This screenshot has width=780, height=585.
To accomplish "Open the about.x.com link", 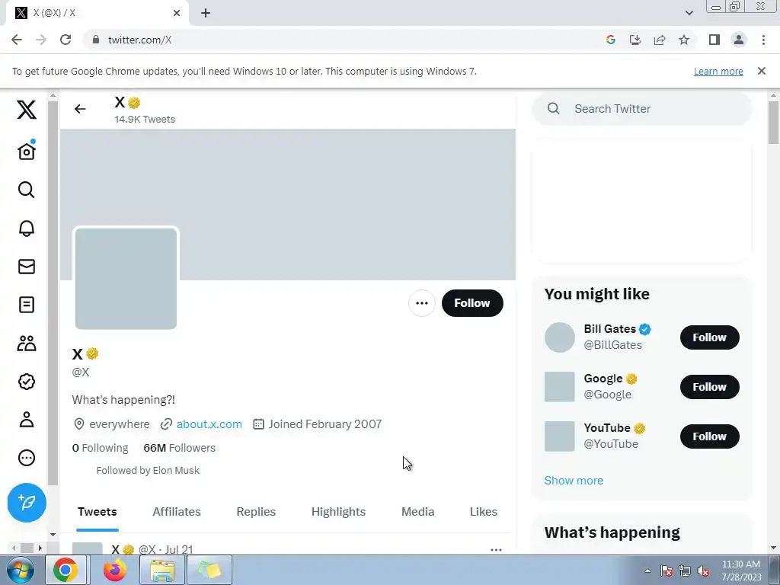I will pyautogui.click(x=209, y=424).
